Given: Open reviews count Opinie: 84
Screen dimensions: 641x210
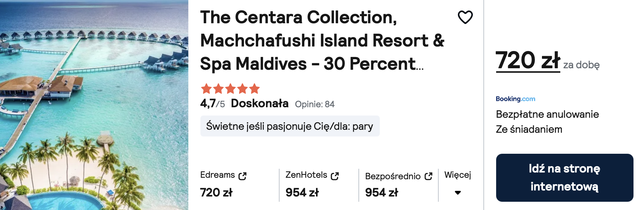Looking at the screenshot, I should 314,104.
